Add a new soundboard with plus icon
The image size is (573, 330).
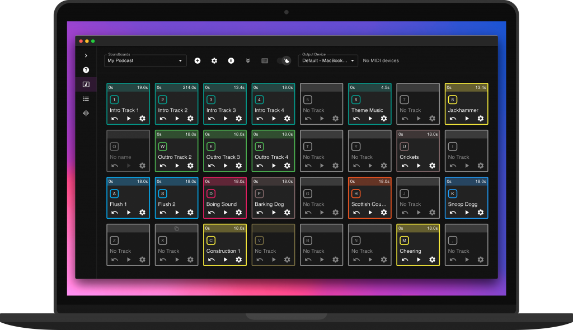pos(197,60)
